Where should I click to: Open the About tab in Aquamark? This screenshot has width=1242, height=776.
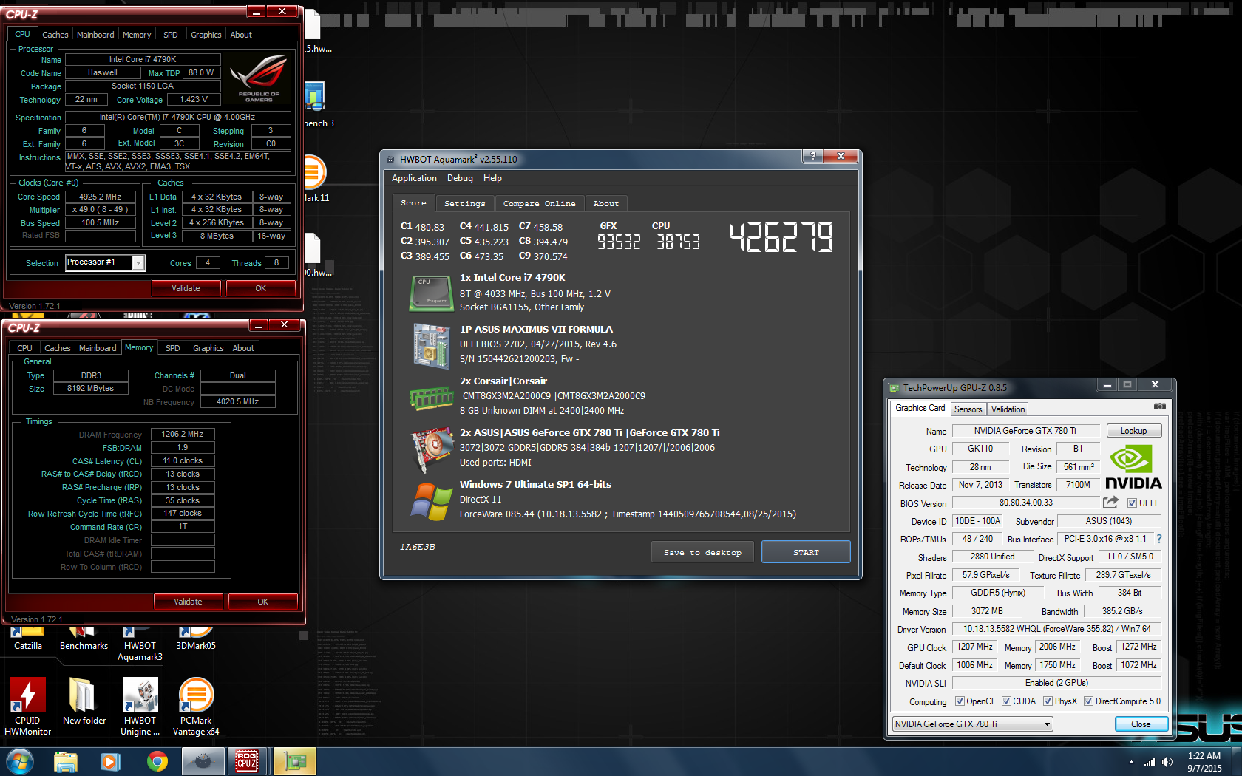(605, 204)
